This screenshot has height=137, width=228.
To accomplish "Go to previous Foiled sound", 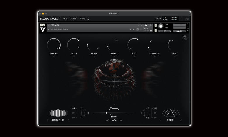I will tap(160, 120).
